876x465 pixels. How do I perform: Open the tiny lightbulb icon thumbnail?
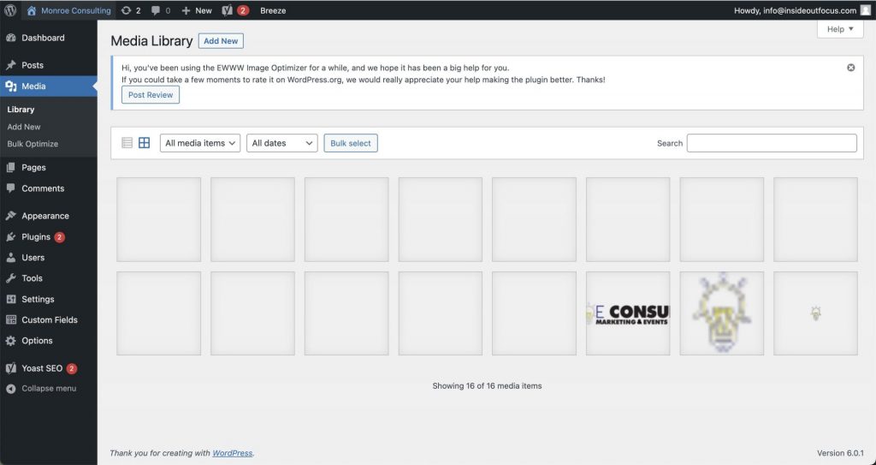815,313
